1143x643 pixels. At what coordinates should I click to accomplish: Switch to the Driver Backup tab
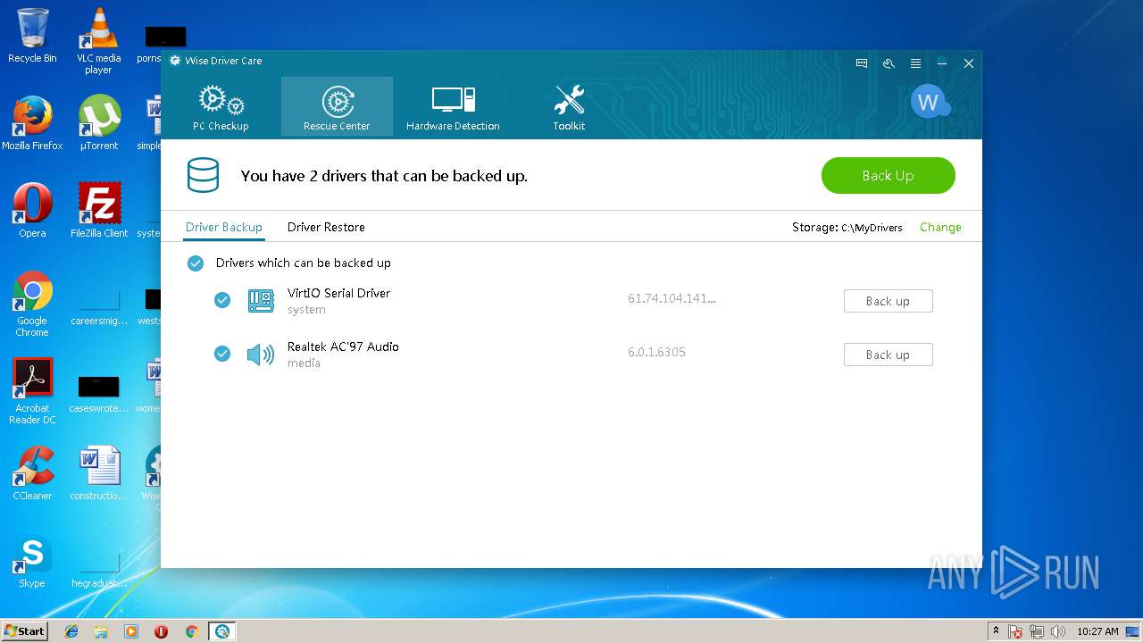click(x=224, y=227)
